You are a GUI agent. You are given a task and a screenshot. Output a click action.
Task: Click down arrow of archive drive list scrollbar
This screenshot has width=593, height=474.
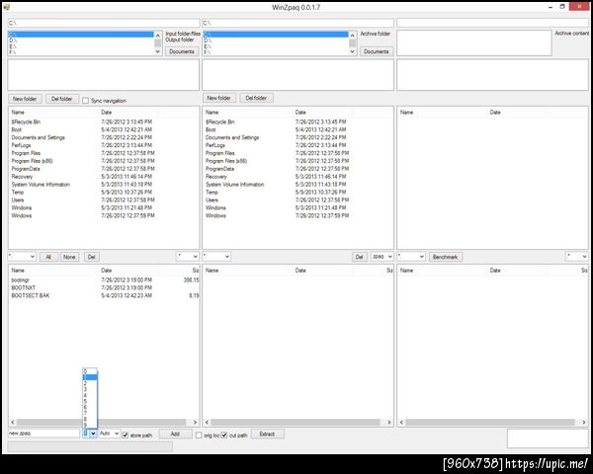point(352,51)
